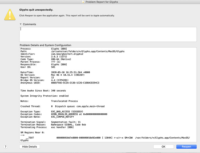Click Exception Codes KERN_INVALID_ADDRESS line
200x153 pixels.
click(64, 114)
